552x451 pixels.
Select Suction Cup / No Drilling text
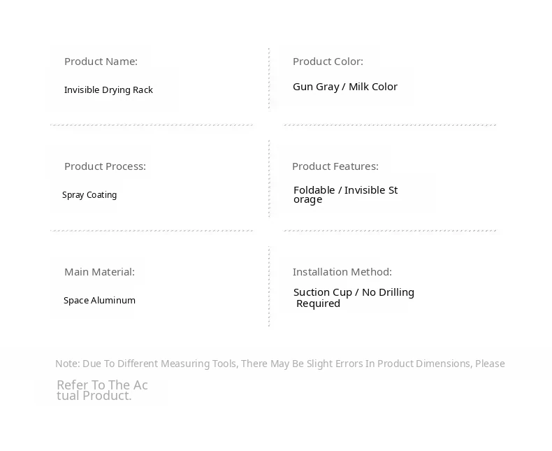point(354,292)
